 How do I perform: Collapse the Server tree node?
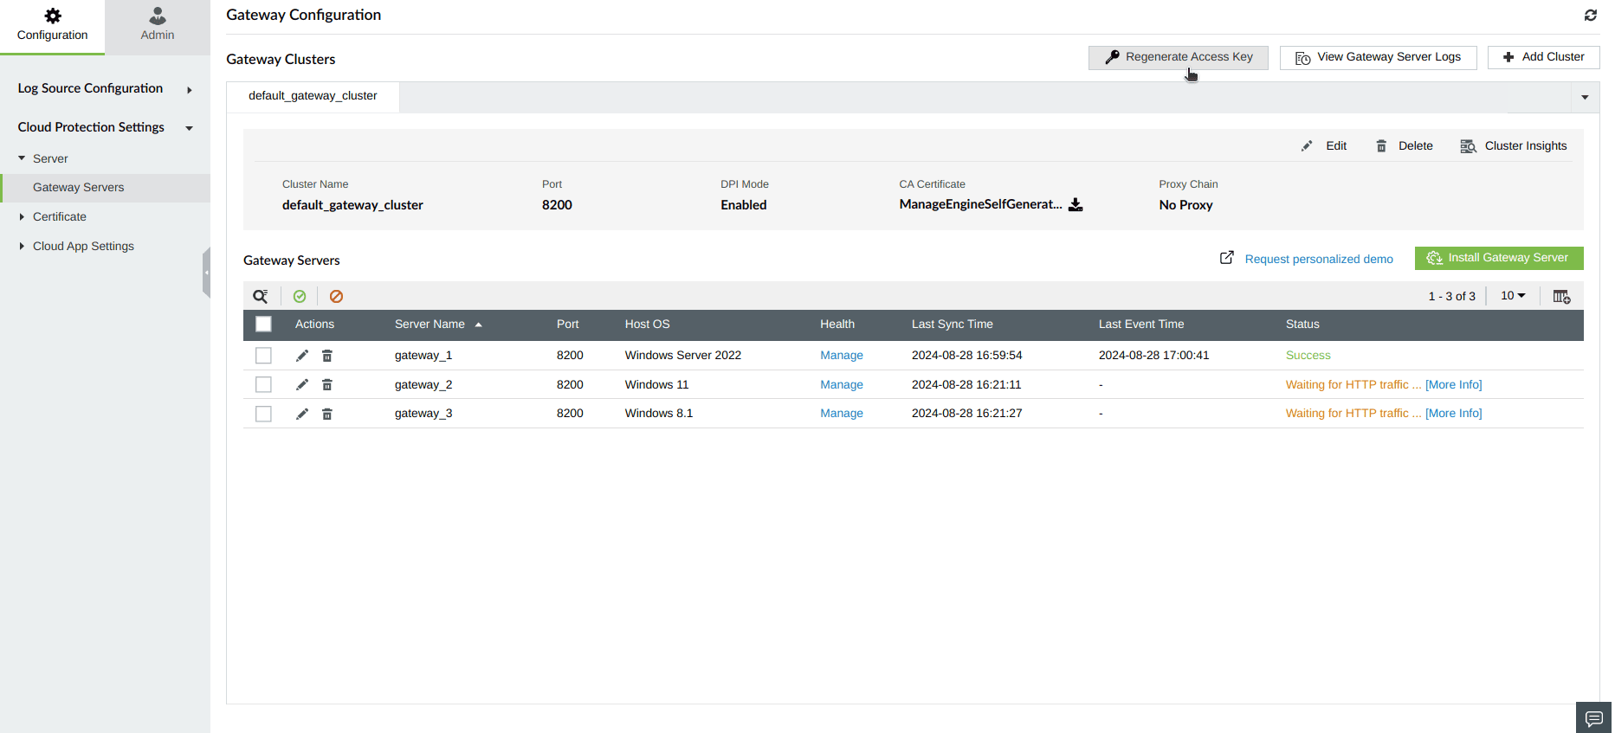(x=22, y=158)
